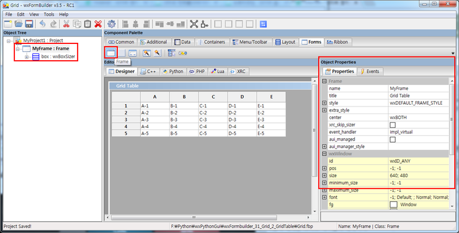
Task: Expand the style property row
Action: tap(324, 103)
